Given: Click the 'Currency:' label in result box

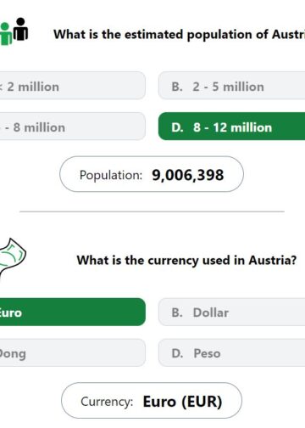Looking at the screenshot, I should tap(107, 402).
